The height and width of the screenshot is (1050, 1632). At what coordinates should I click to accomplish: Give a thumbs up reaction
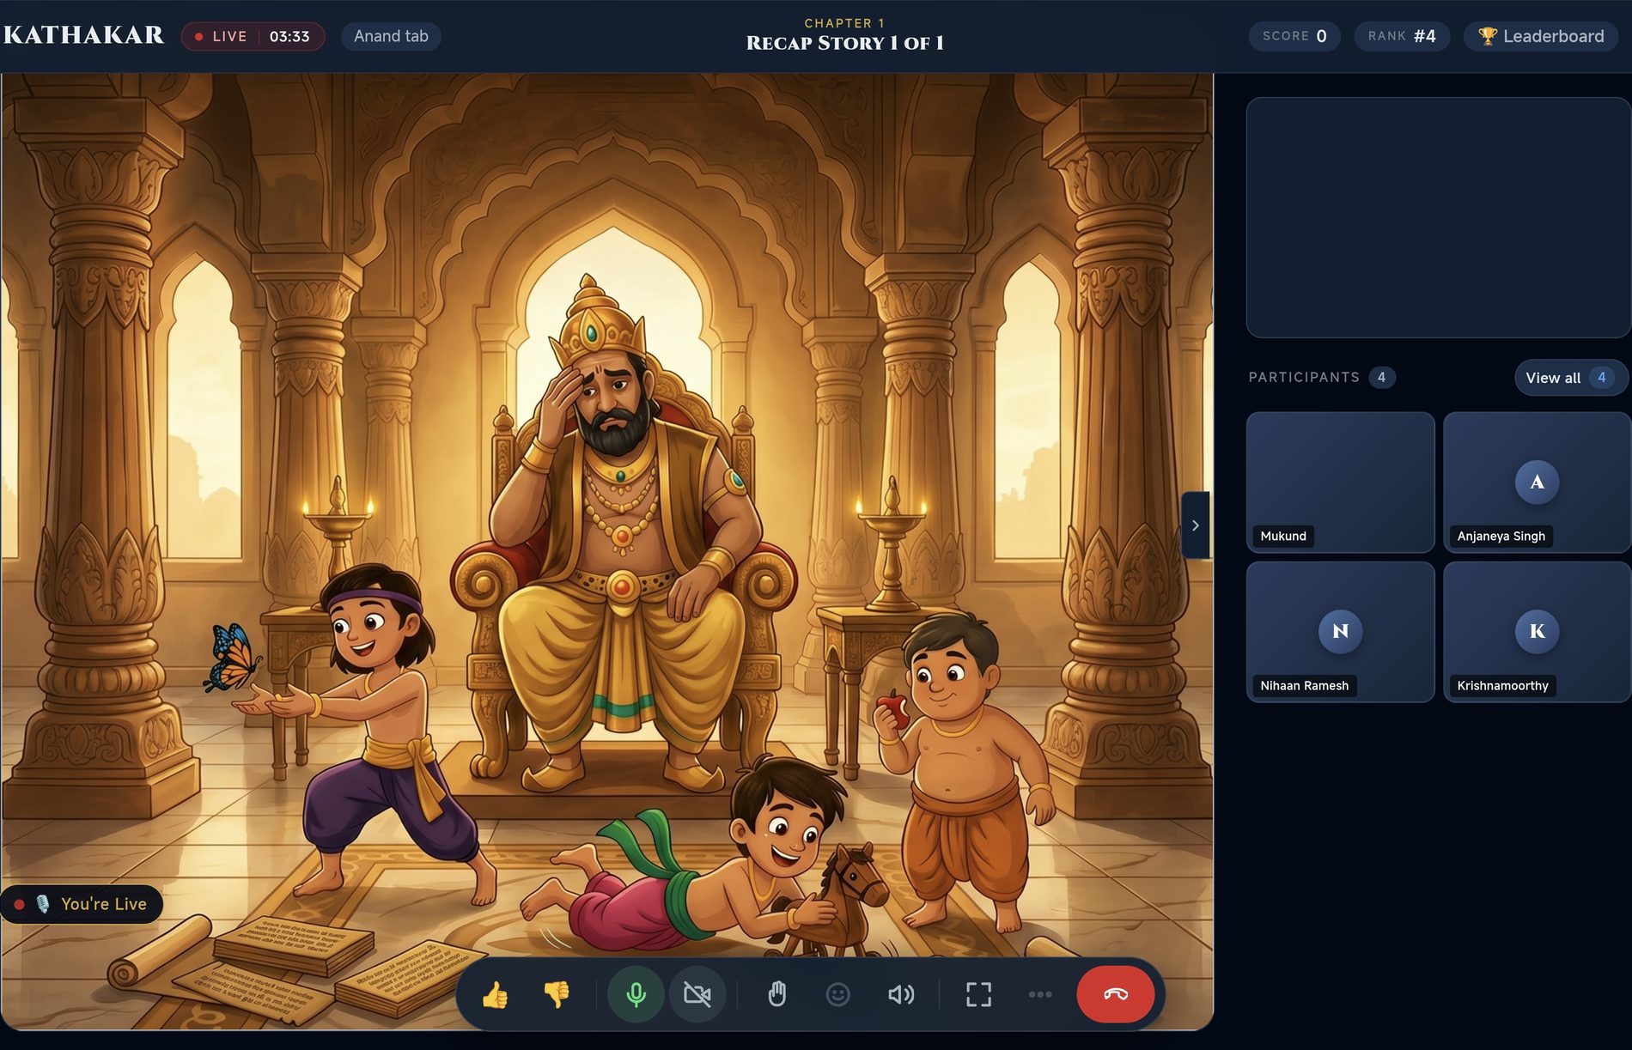click(x=495, y=994)
